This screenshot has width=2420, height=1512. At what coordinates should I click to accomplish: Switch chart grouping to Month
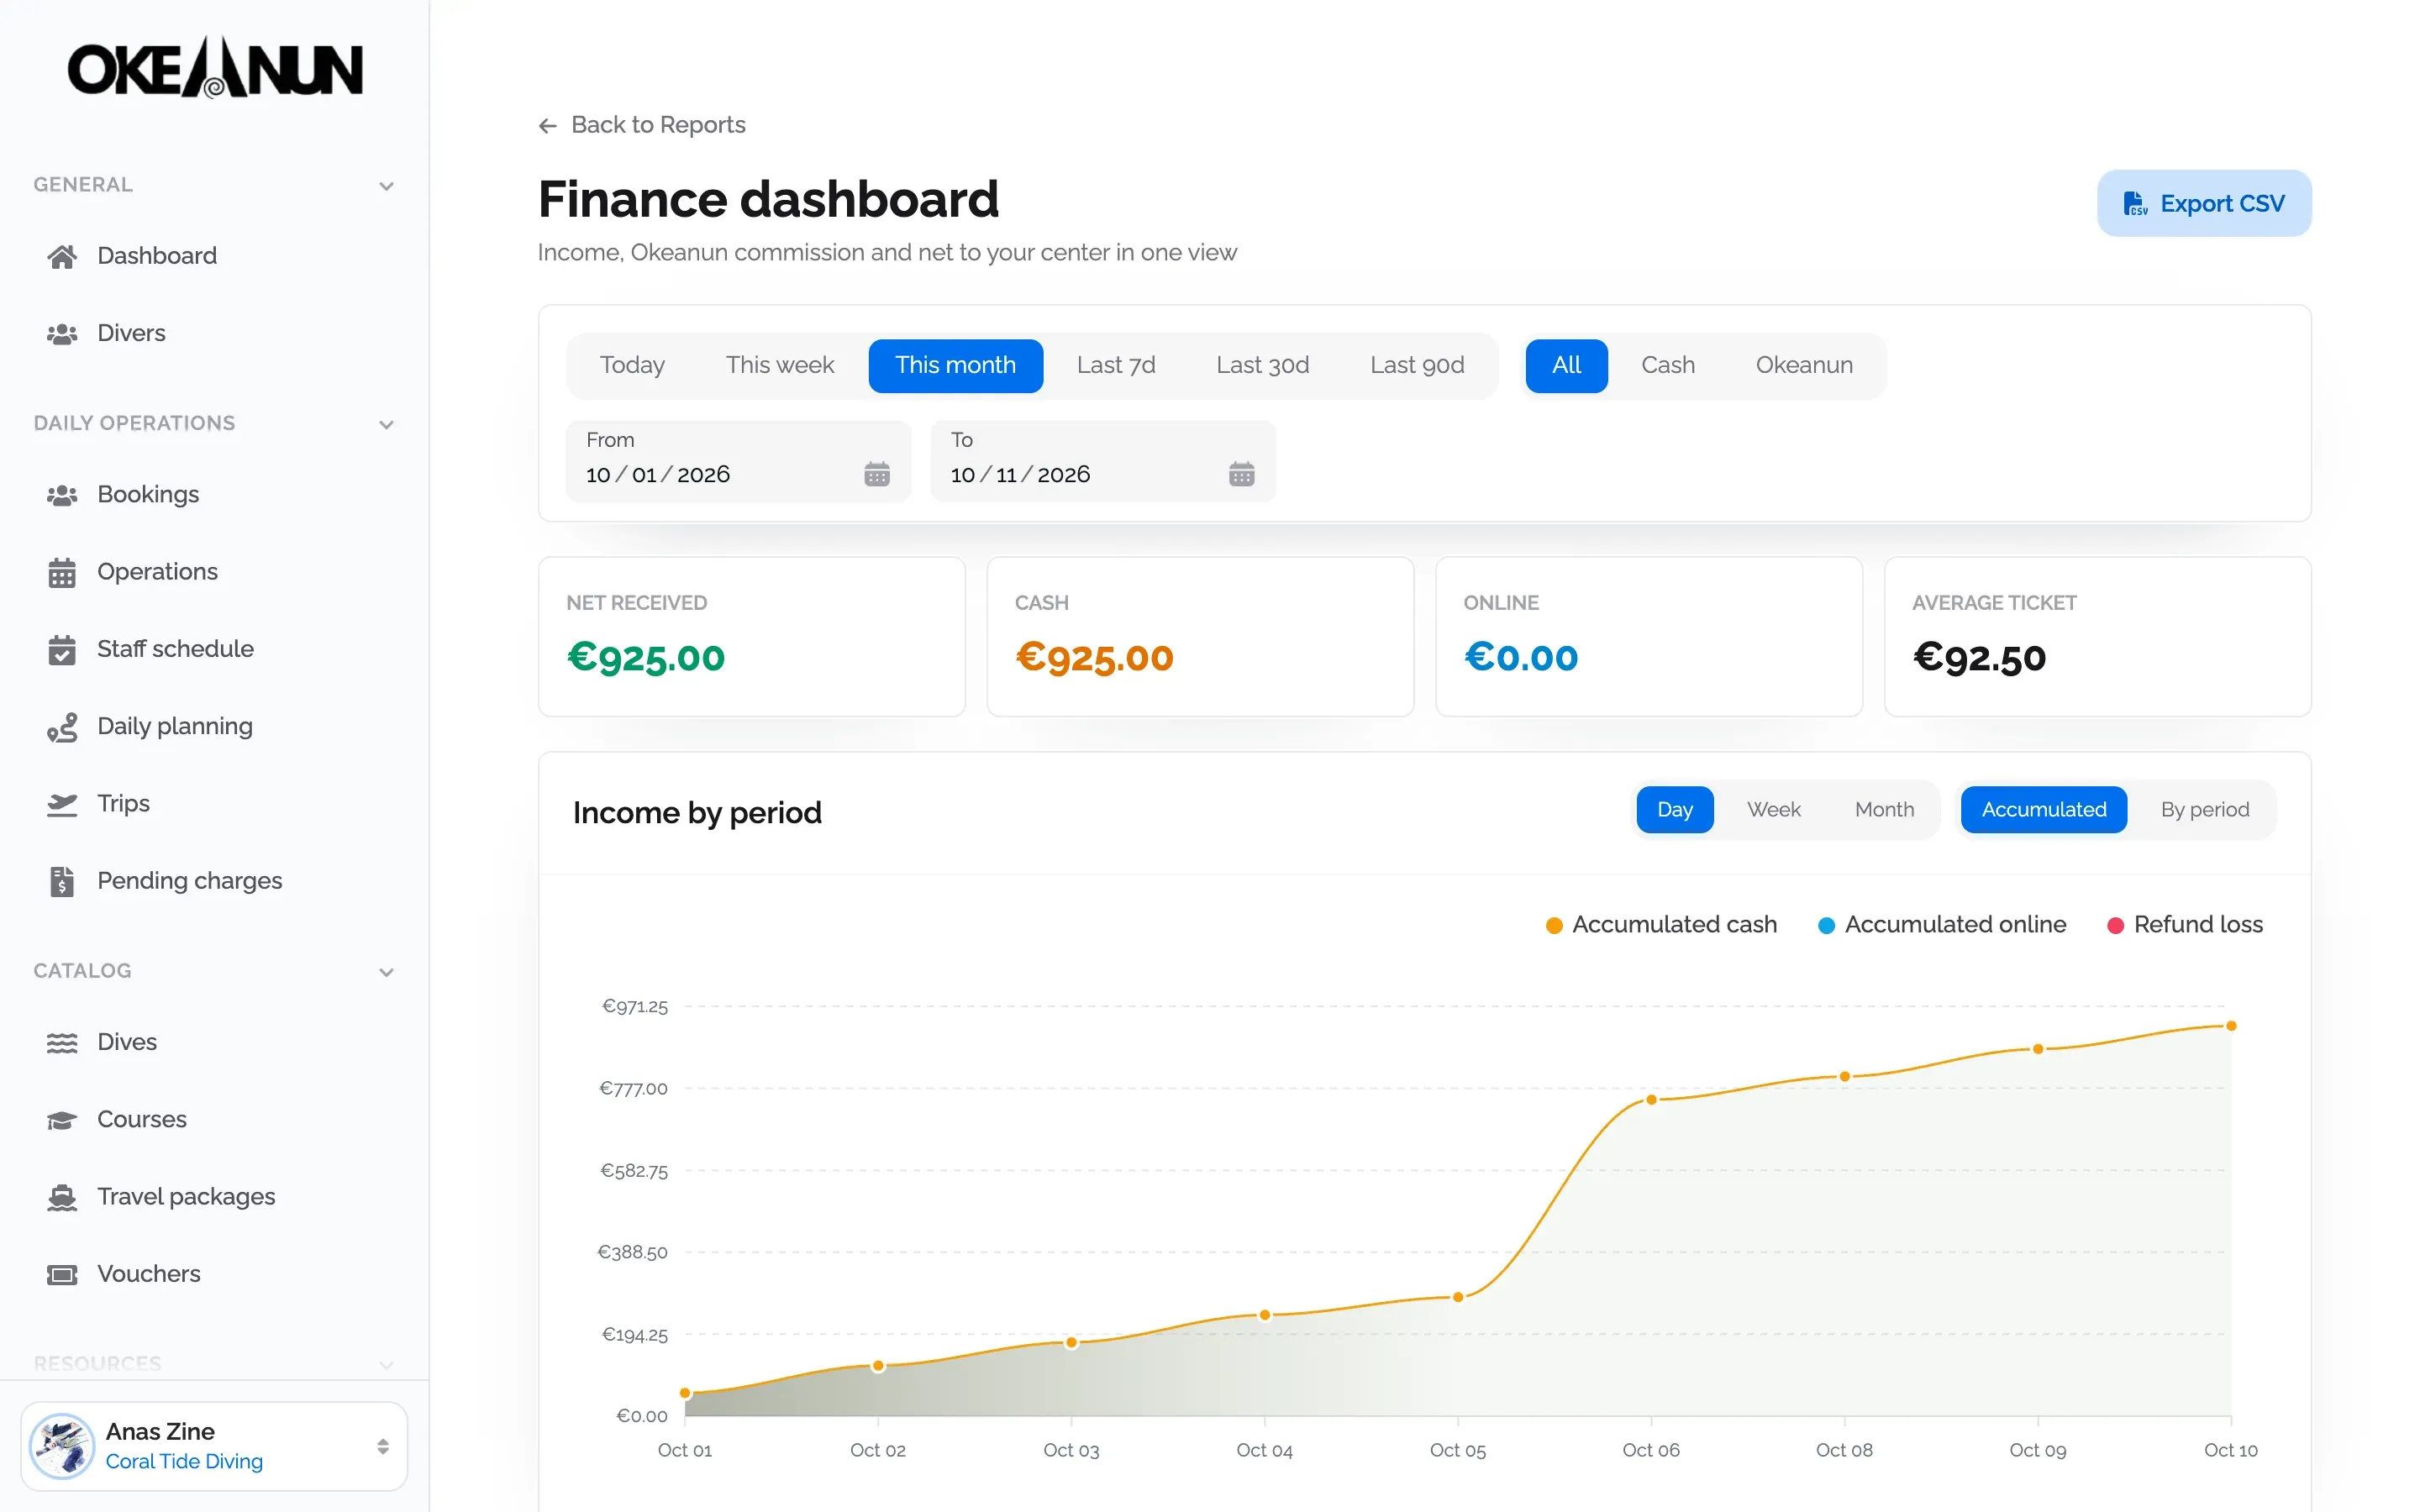(1884, 809)
